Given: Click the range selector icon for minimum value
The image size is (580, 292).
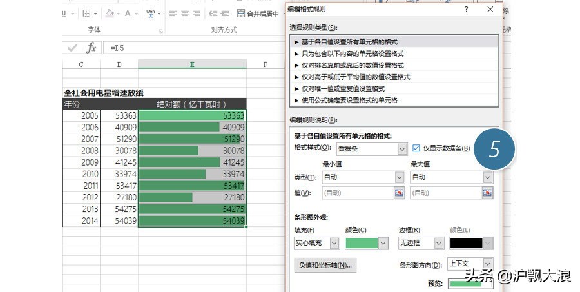Looking at the screenshot, I should [399, 193].
